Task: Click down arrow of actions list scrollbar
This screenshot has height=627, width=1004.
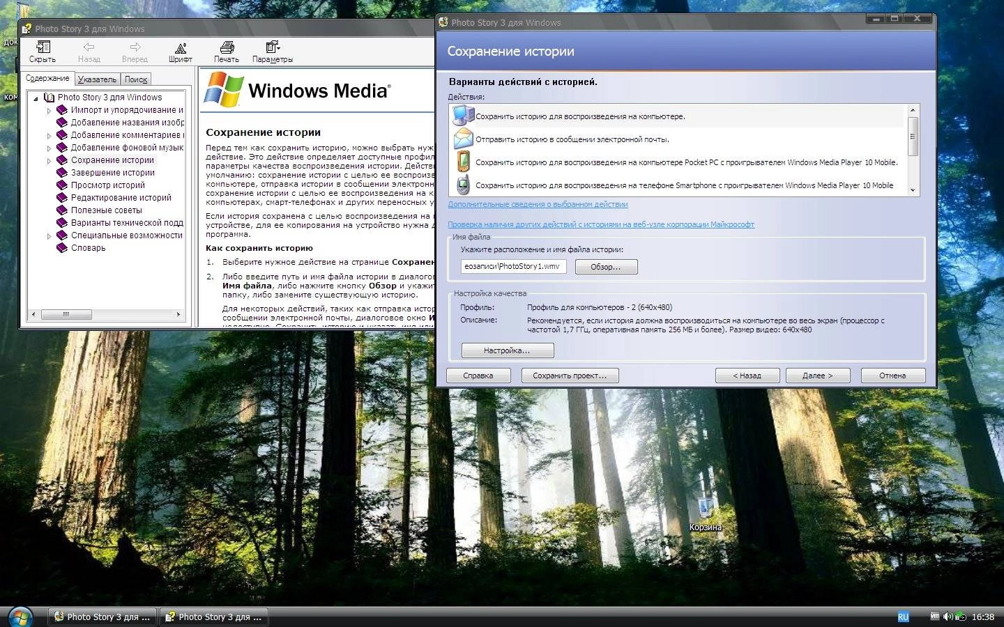Action: 912,189
